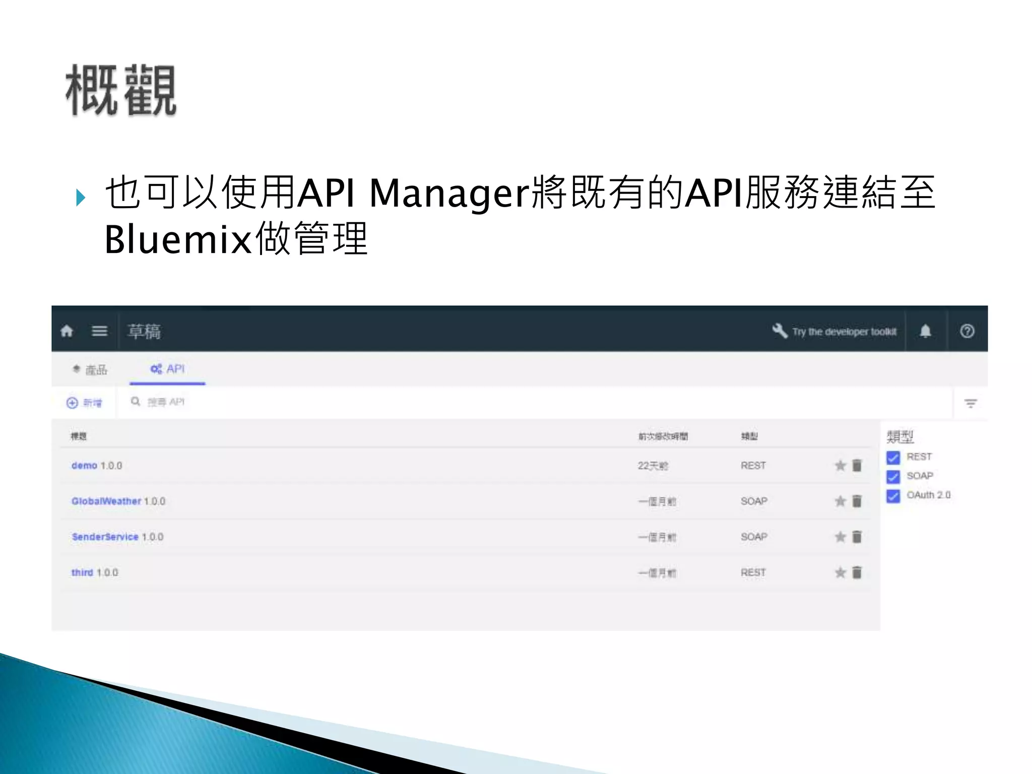Delete the SenderService API with trash icon
This screenshot has height=774, width=1032.
pyautogui.click(x=857, y=537)
